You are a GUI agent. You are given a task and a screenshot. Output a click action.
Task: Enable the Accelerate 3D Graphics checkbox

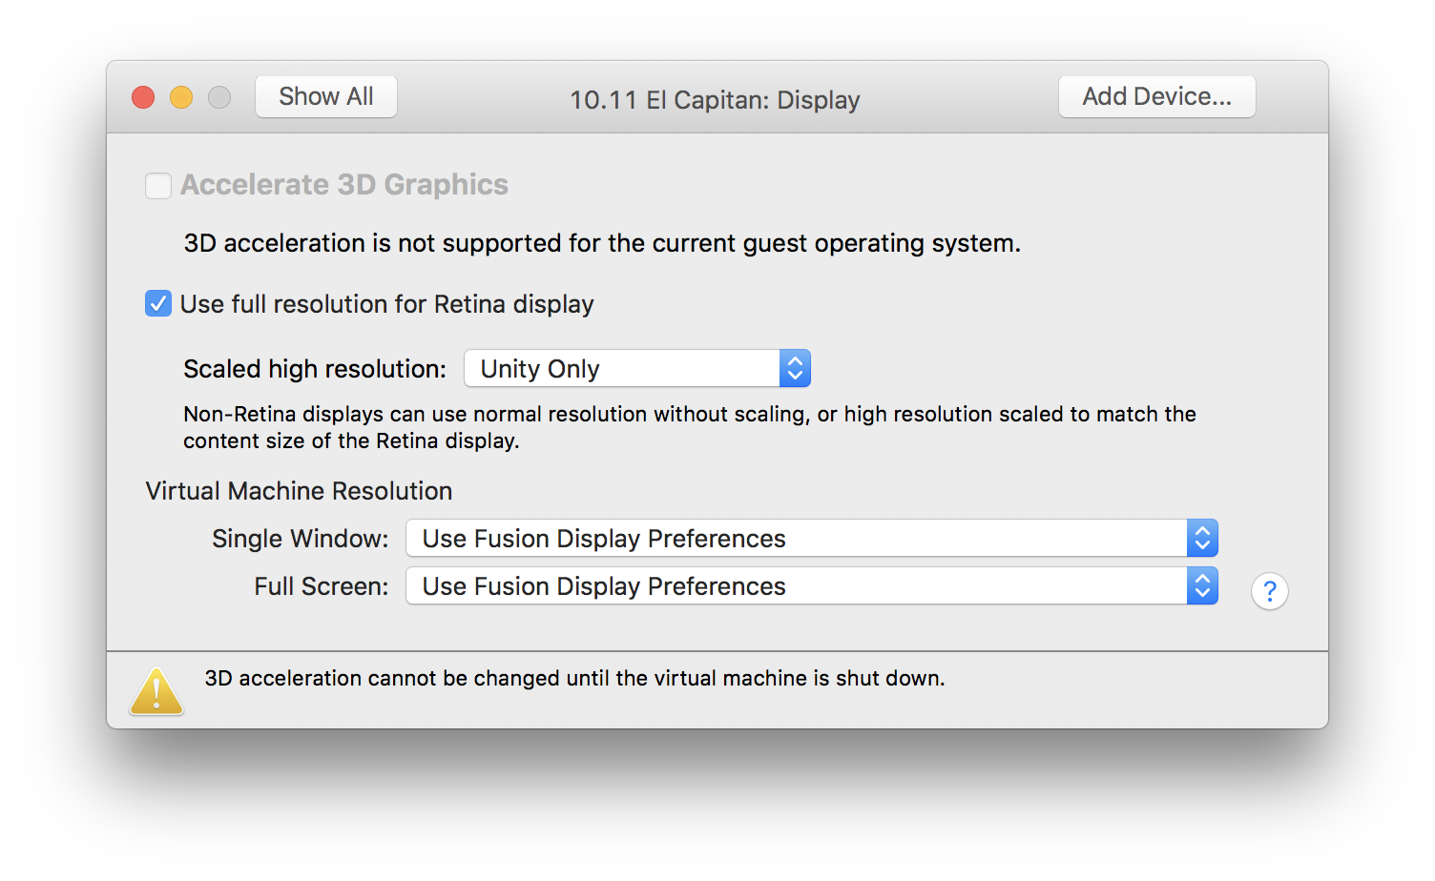[x=157, y=185]
